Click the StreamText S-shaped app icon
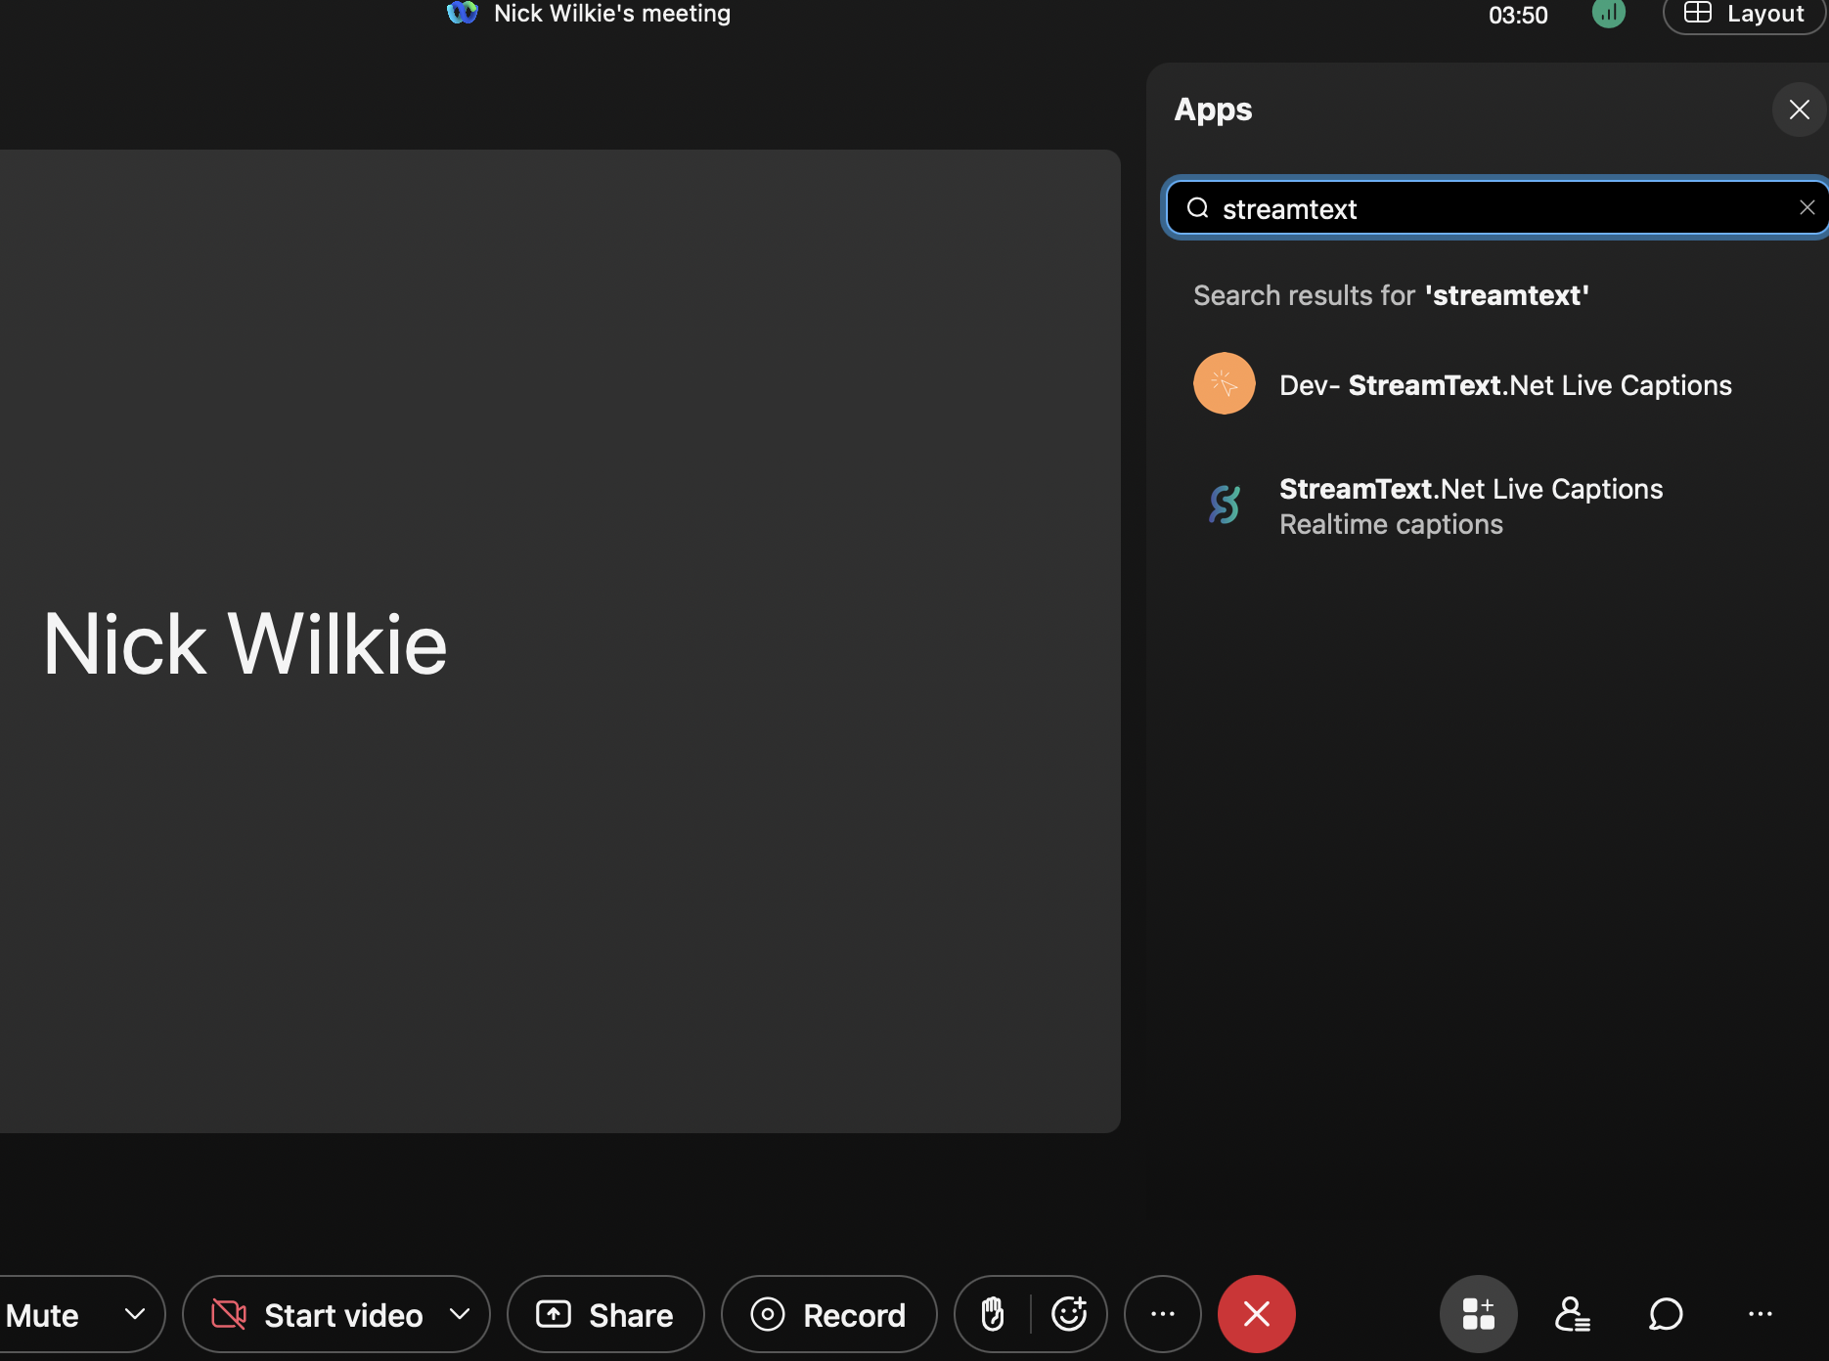 coord(1224,505)
